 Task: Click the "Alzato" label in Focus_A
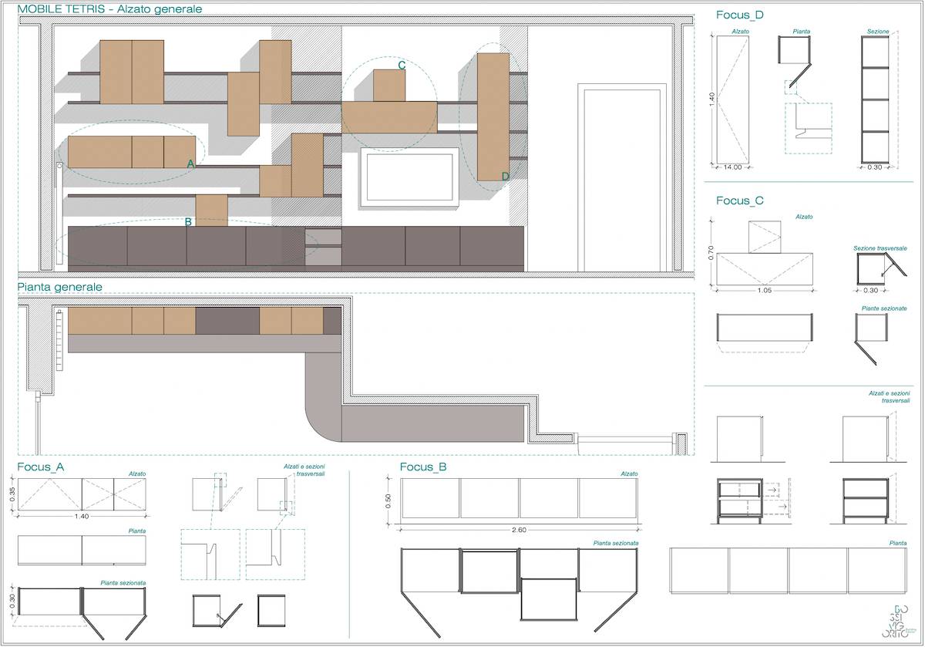coord(137,473)
